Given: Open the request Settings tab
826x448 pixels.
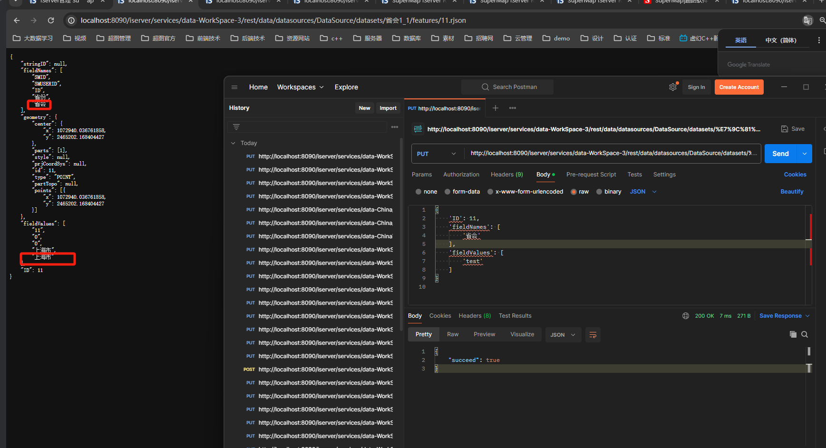Looking at the screenshot, I should [x=664, y=175].
